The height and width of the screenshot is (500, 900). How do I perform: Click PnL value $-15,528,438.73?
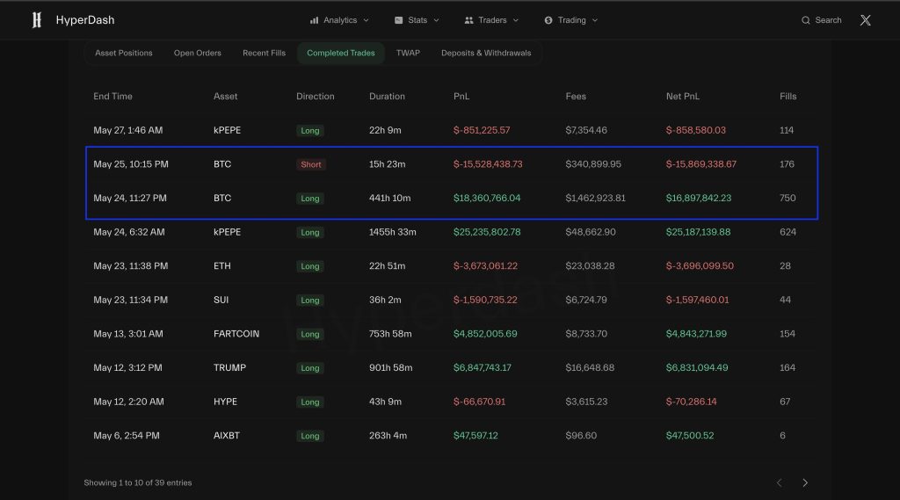488,164
